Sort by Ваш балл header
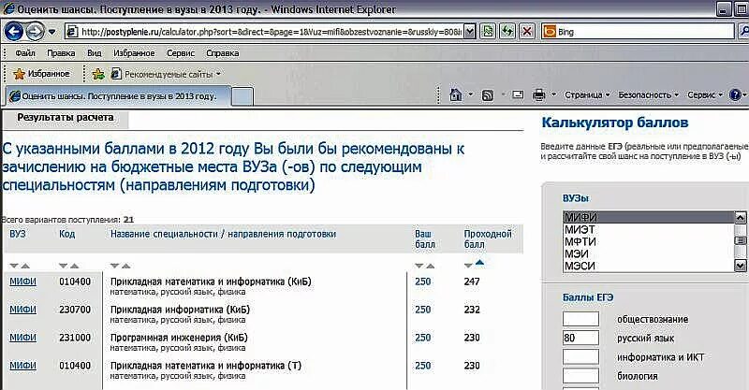749x390 pixels. pyautogui.click(x=425, y=239)
